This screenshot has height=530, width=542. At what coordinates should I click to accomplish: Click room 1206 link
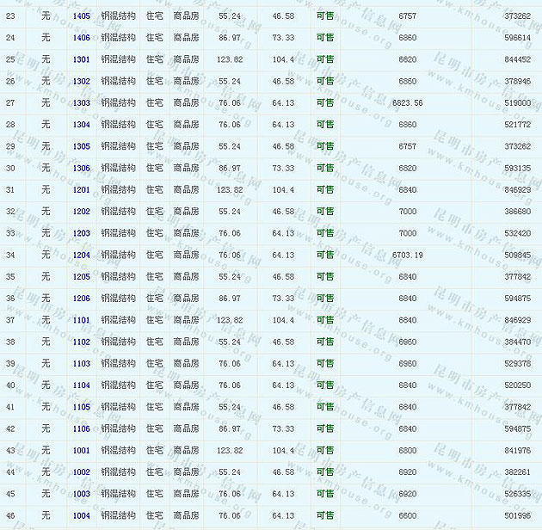tap(81, 299)
